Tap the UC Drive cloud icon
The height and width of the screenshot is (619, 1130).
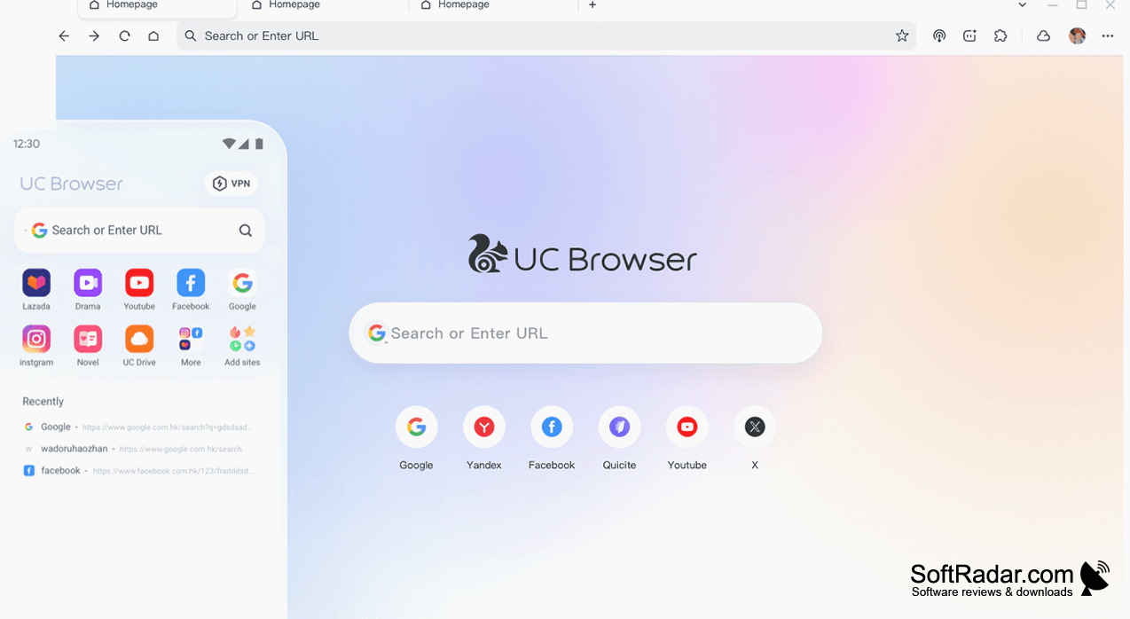pos(139,339)
